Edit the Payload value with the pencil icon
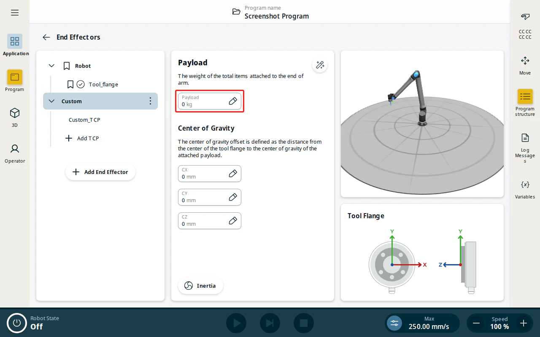Viewport: 540px width, 337px height. coord(232,101)
